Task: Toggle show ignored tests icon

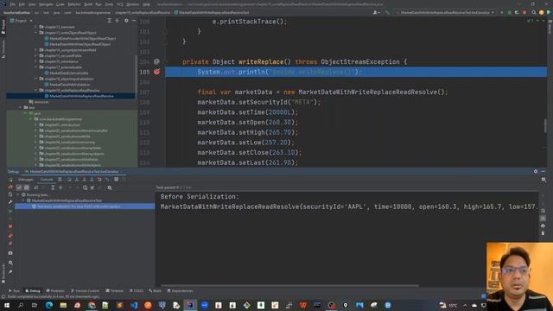Action: [x=27, y=188]
